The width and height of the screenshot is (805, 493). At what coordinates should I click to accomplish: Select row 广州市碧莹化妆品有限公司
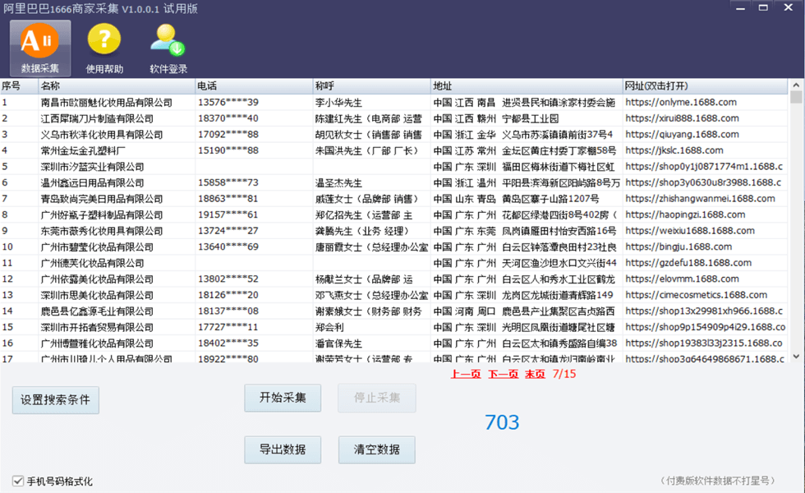393,247
